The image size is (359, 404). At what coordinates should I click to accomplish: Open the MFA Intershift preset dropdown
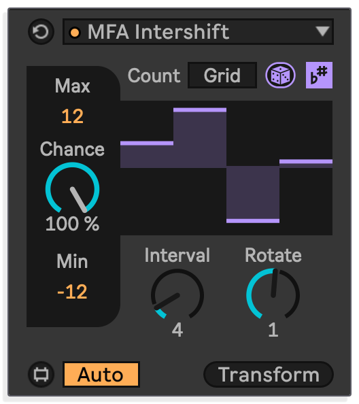[198, 32]
